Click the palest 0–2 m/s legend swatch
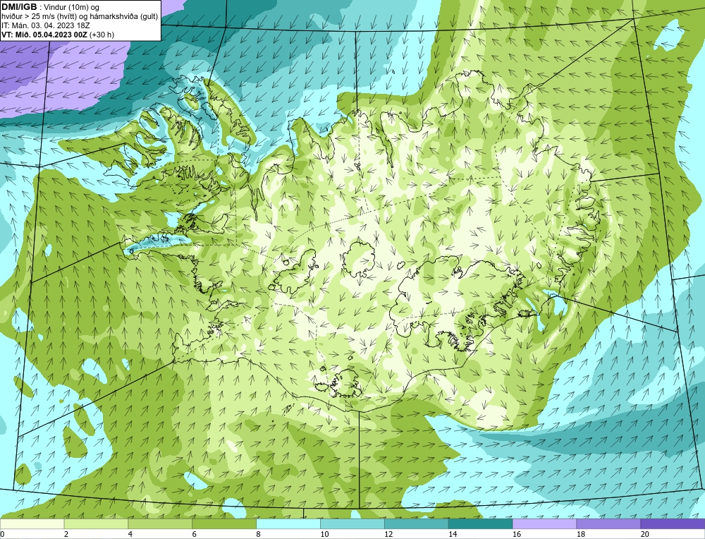Screen dimensions: 705x539 point(32,524)
